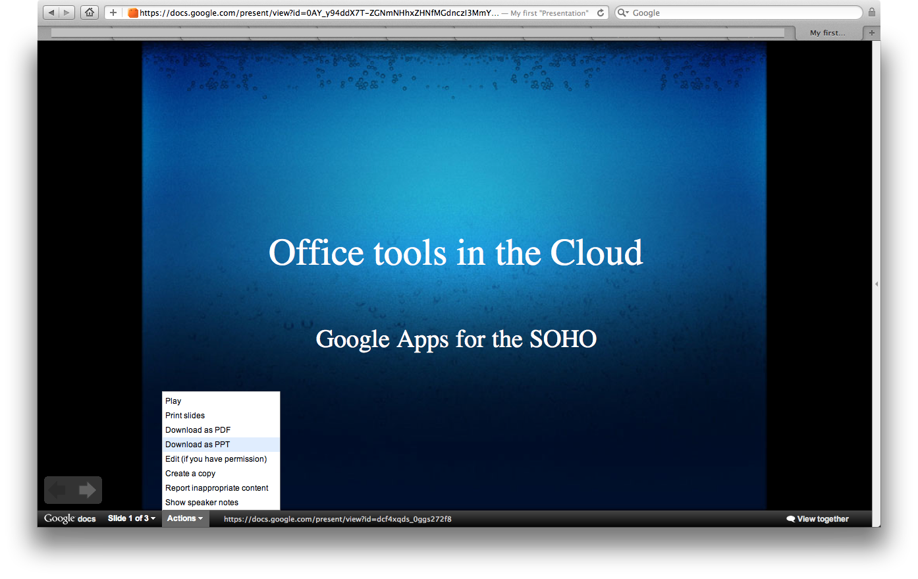The image size is (918, 579).
Task: Go forward with the browser forward arrow
Action: pos(67,13)
